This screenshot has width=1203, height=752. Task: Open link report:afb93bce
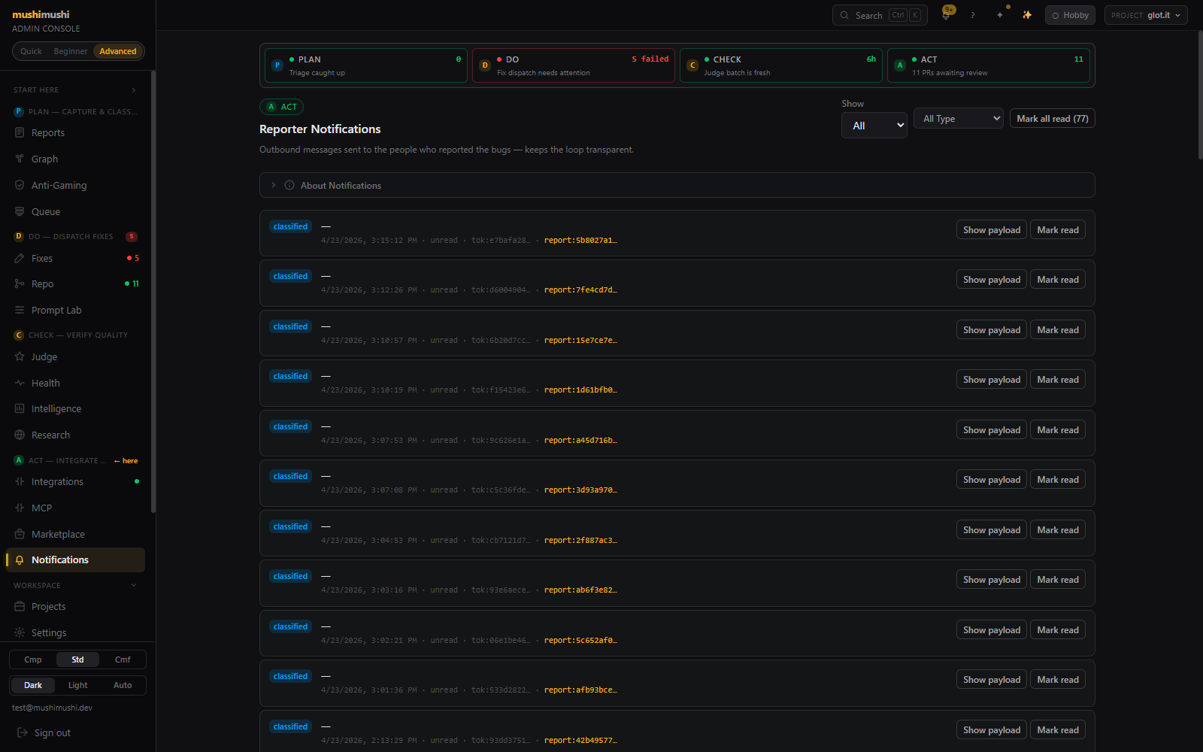tap(580, 690)
